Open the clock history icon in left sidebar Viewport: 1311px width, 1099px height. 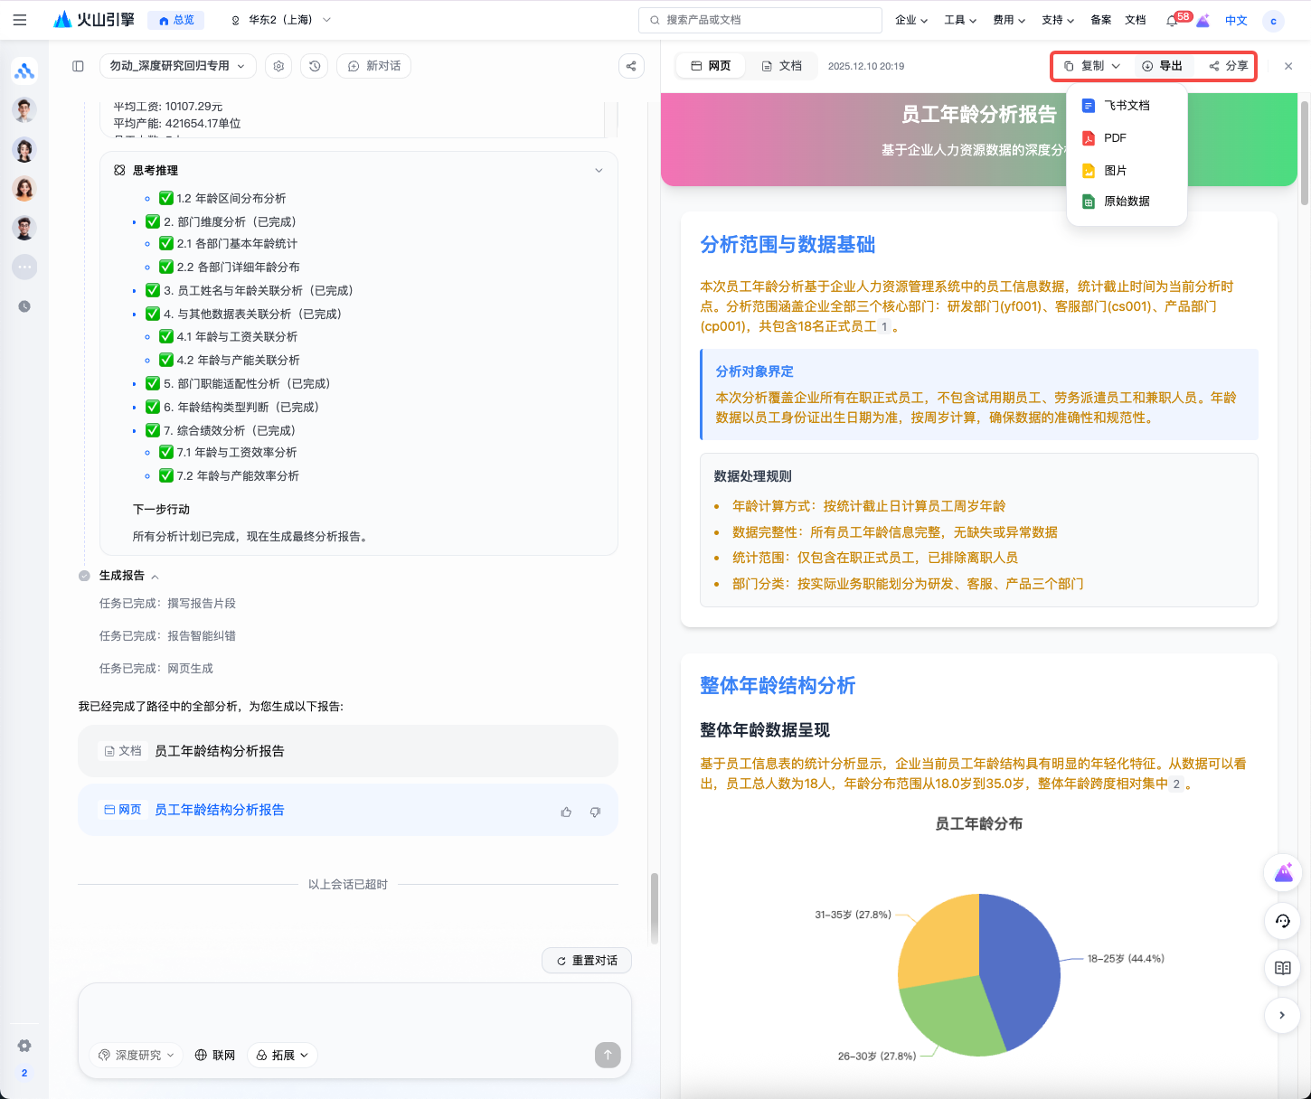pyautogui.click(x=24, y=306)
